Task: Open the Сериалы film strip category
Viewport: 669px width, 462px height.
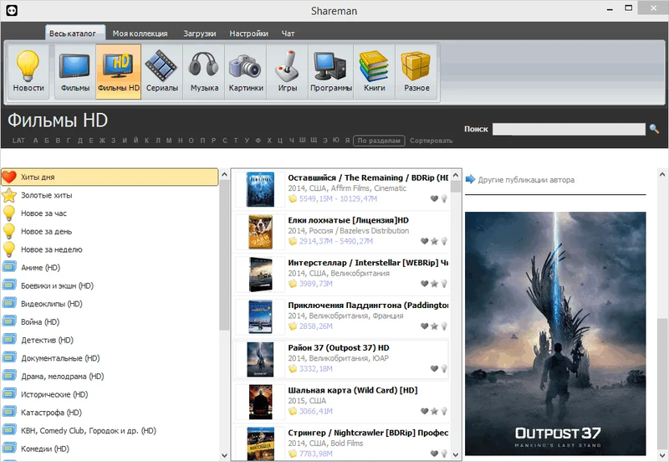Action: click(x=161, y=71)
